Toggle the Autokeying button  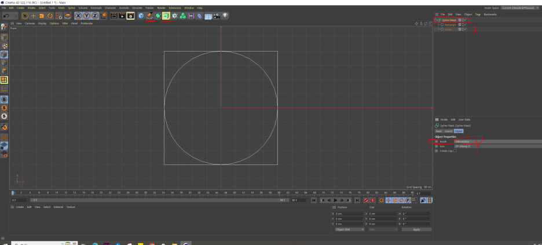click(x=373, y=200)
